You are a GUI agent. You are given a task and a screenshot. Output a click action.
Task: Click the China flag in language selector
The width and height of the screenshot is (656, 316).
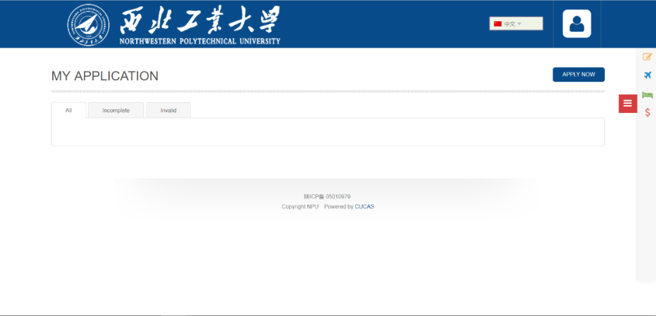[x=497, y=24]
